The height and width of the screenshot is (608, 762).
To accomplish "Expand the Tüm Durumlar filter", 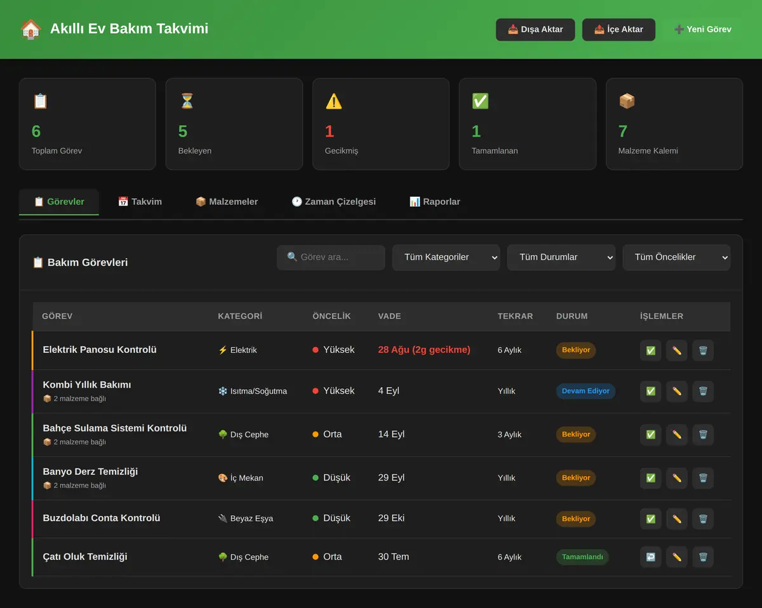I will (x=561, y=258).
